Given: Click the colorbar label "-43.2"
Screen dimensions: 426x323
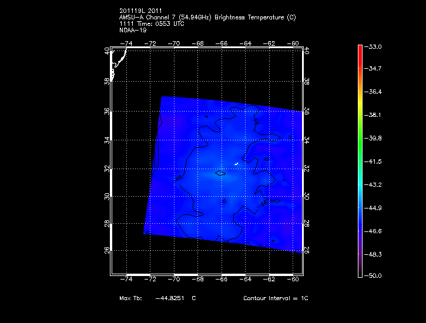Looking at the screenshot, I should (x=373, y=185).
